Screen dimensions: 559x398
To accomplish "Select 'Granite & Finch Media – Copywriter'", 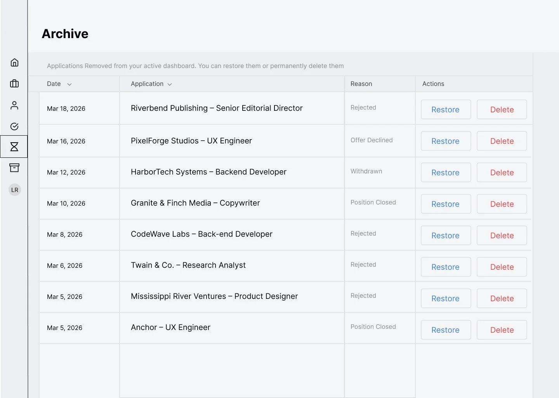I will (195, 203).
